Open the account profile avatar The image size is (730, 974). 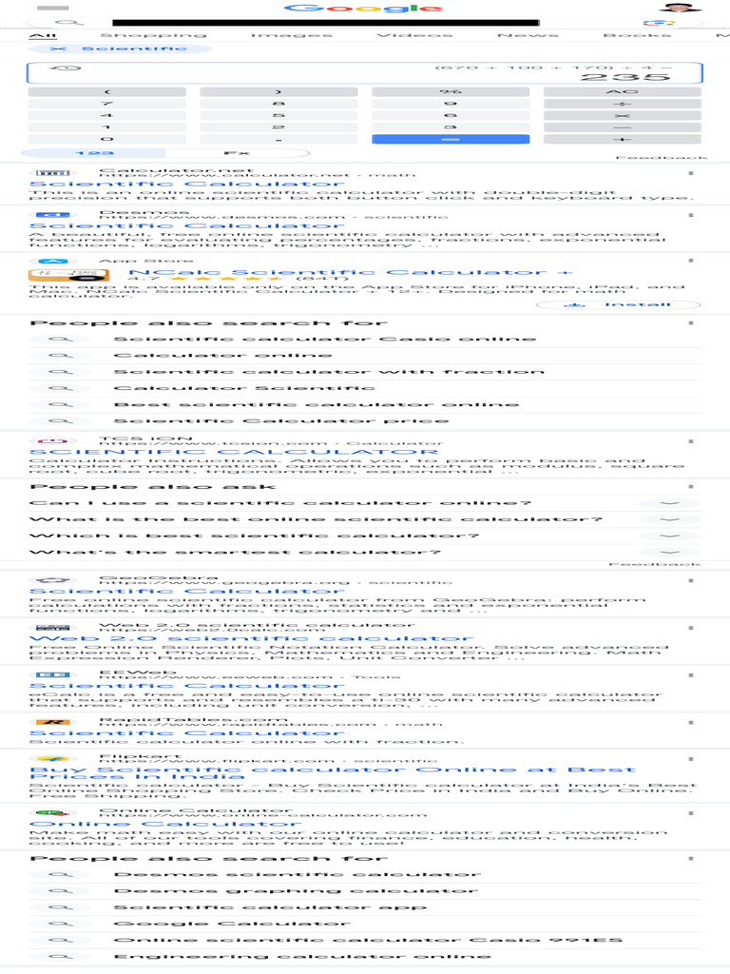pyautogui.click(x=681, y=8)
